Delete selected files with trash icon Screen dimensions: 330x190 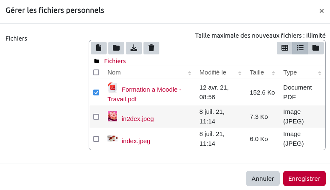[151, 48]
